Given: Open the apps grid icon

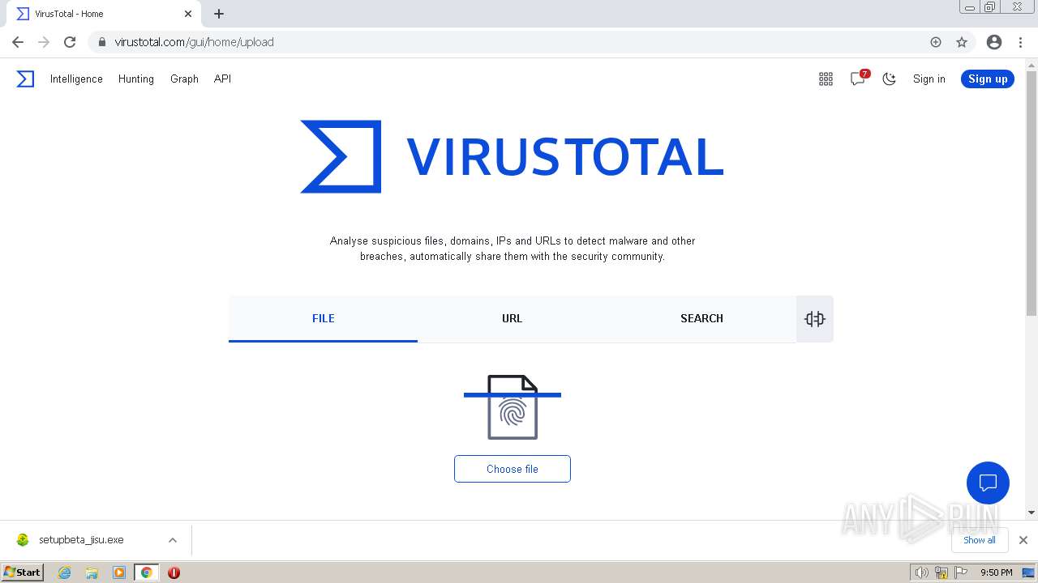Looking at the screenshot, I should [x=826, y=79].
